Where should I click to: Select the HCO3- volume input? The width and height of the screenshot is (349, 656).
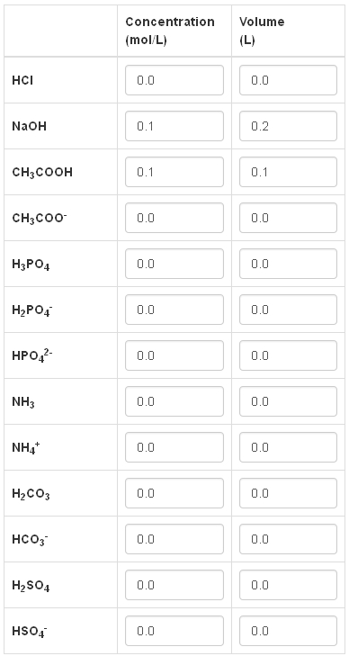(x=288, y=539)
